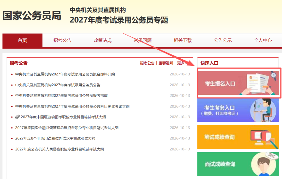Open the 考生考务入口 banner
The height and width of the screenshot is (179, 282).
[x=238, y=110]
